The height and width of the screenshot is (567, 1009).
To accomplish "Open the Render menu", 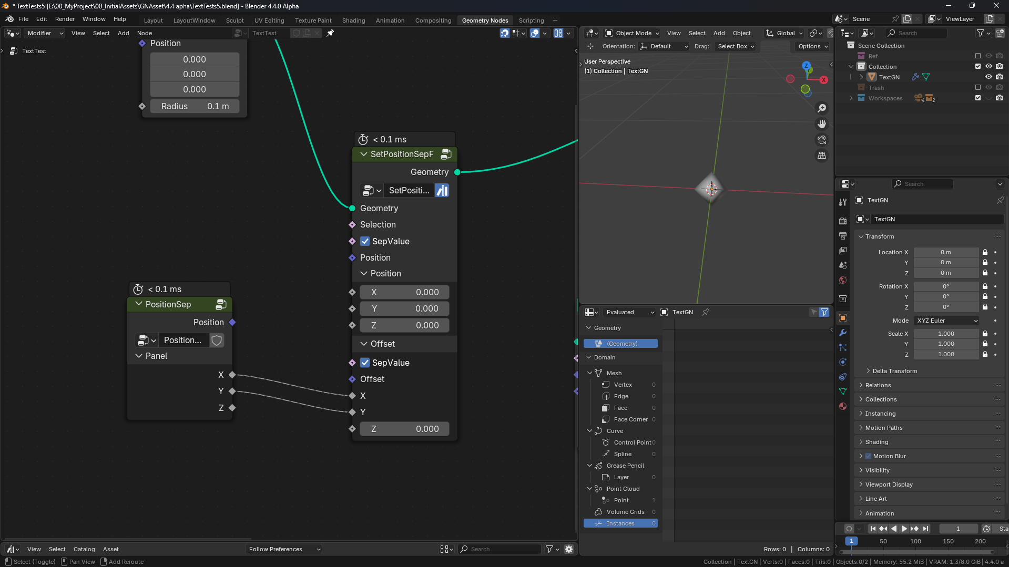I will [65, 19].
